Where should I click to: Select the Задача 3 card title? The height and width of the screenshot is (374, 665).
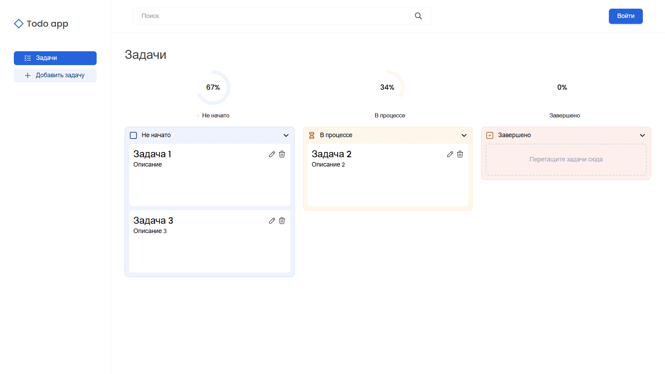coord(153,221)
